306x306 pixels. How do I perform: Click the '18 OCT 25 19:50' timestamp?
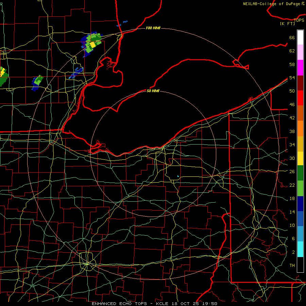point(194,304)
